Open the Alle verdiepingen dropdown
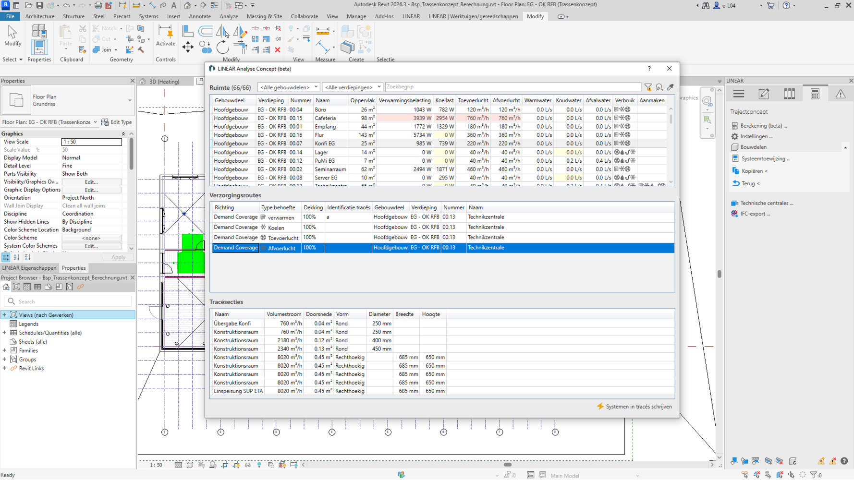 (x=352, y=87)
